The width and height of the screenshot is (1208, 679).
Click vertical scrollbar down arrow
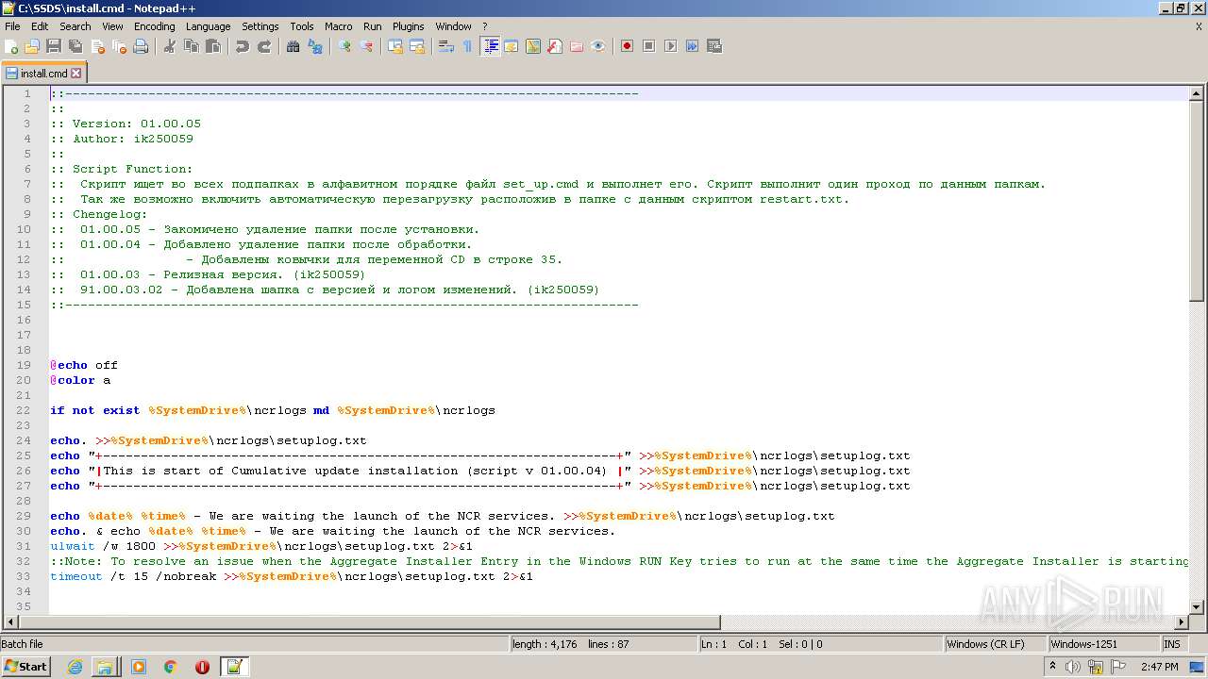click(x=1196, y=606)
